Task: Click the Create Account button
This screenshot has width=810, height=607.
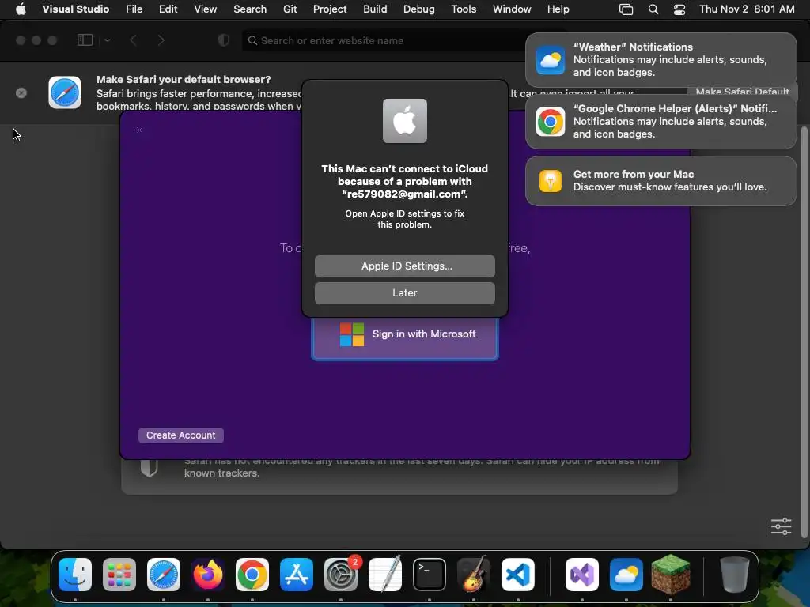Action: click(x=181, y=435)
